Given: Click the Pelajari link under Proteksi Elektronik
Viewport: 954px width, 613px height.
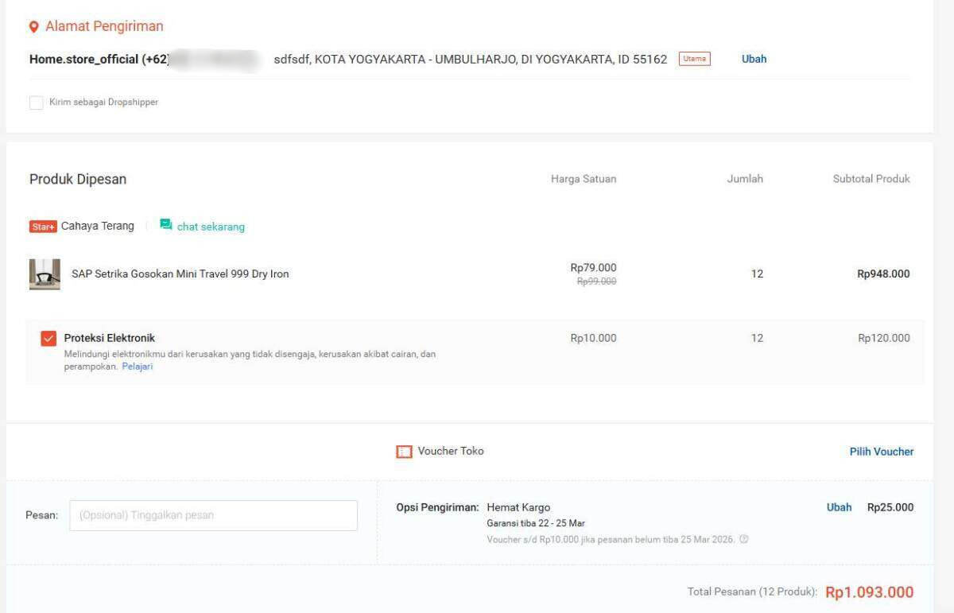Looking at the screenshot, I should click(x=137, y=367).
